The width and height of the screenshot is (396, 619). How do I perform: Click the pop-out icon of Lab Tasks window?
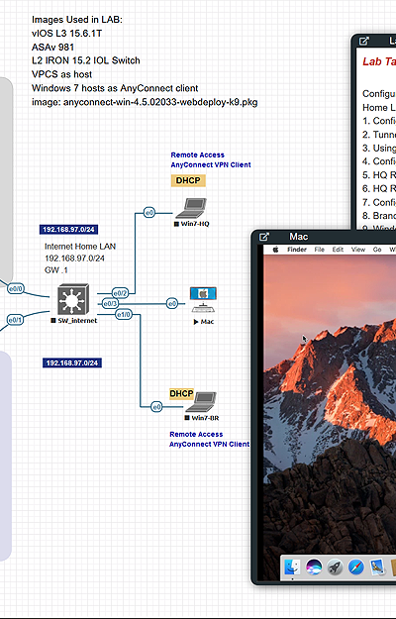[364, 41]
